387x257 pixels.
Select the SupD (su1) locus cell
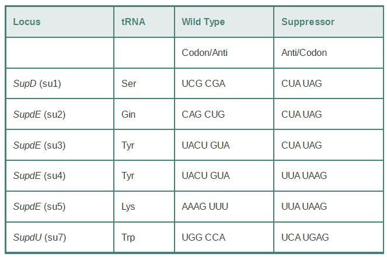point(60,83)
